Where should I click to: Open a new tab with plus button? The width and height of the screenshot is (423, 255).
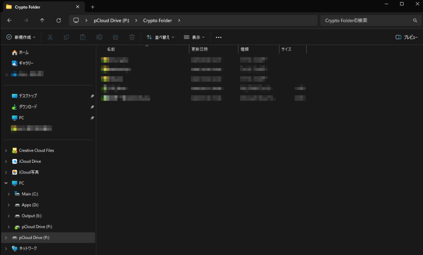click(x=93, y=7)
